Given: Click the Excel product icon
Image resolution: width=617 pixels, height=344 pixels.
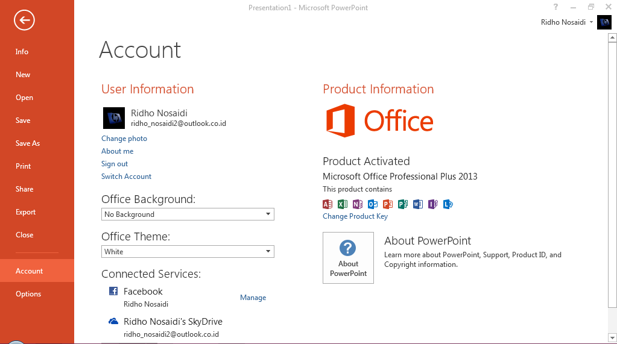Looking at the screenshot, I should [343, 204].
